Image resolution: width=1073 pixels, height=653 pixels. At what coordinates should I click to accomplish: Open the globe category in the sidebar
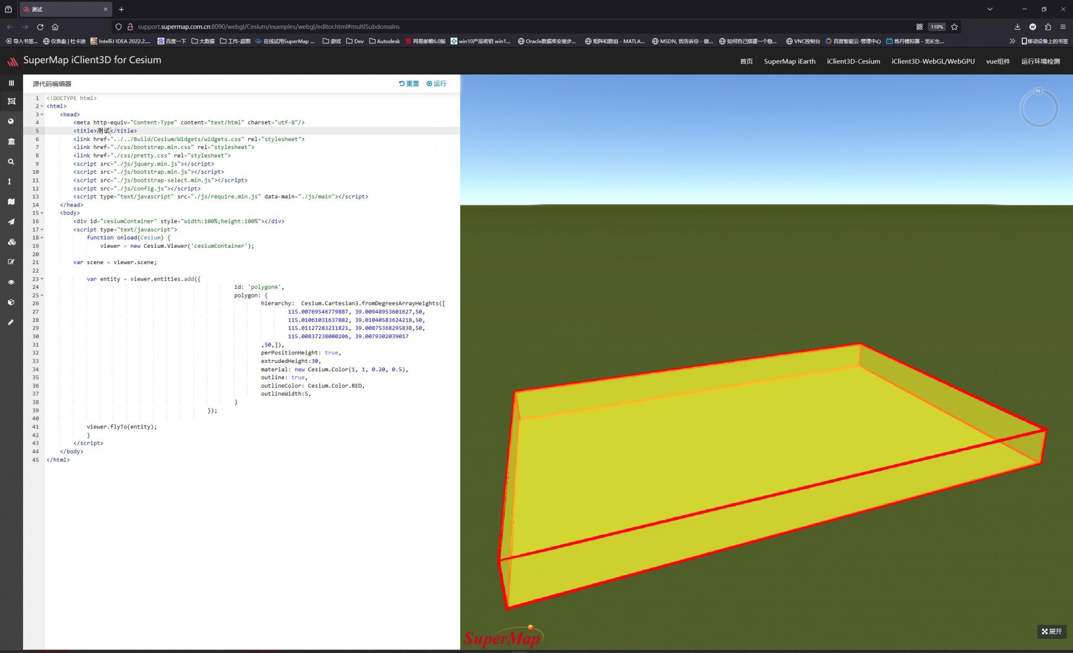[11, 121]
